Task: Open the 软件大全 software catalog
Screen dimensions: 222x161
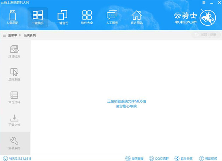Action: 87,17
